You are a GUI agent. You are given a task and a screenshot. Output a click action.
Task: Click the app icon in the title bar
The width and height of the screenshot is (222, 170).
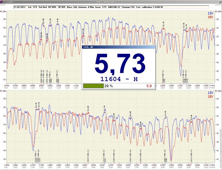coord(2,2)
